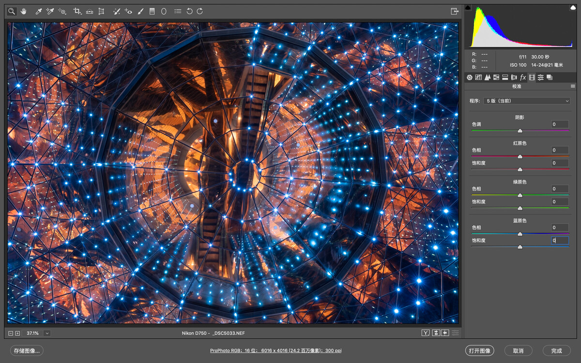581x363 pixels.
Task: Open the zoom level dropdown arrow
Action: (46, 333)
